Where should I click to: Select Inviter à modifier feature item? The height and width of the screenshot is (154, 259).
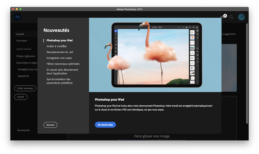57,46
